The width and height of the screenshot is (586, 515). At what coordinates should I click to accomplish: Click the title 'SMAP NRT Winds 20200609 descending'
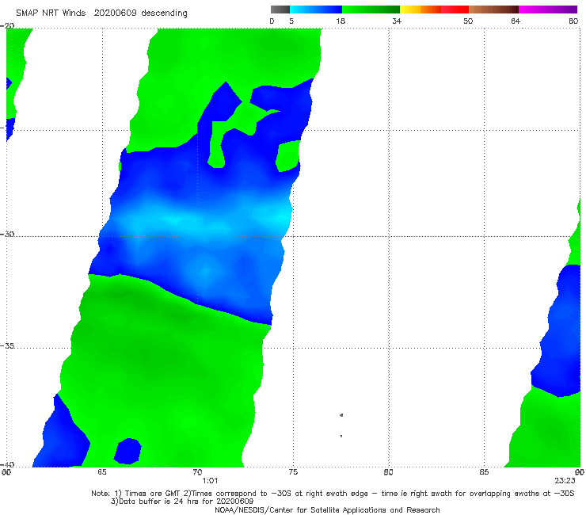(101, 13)
